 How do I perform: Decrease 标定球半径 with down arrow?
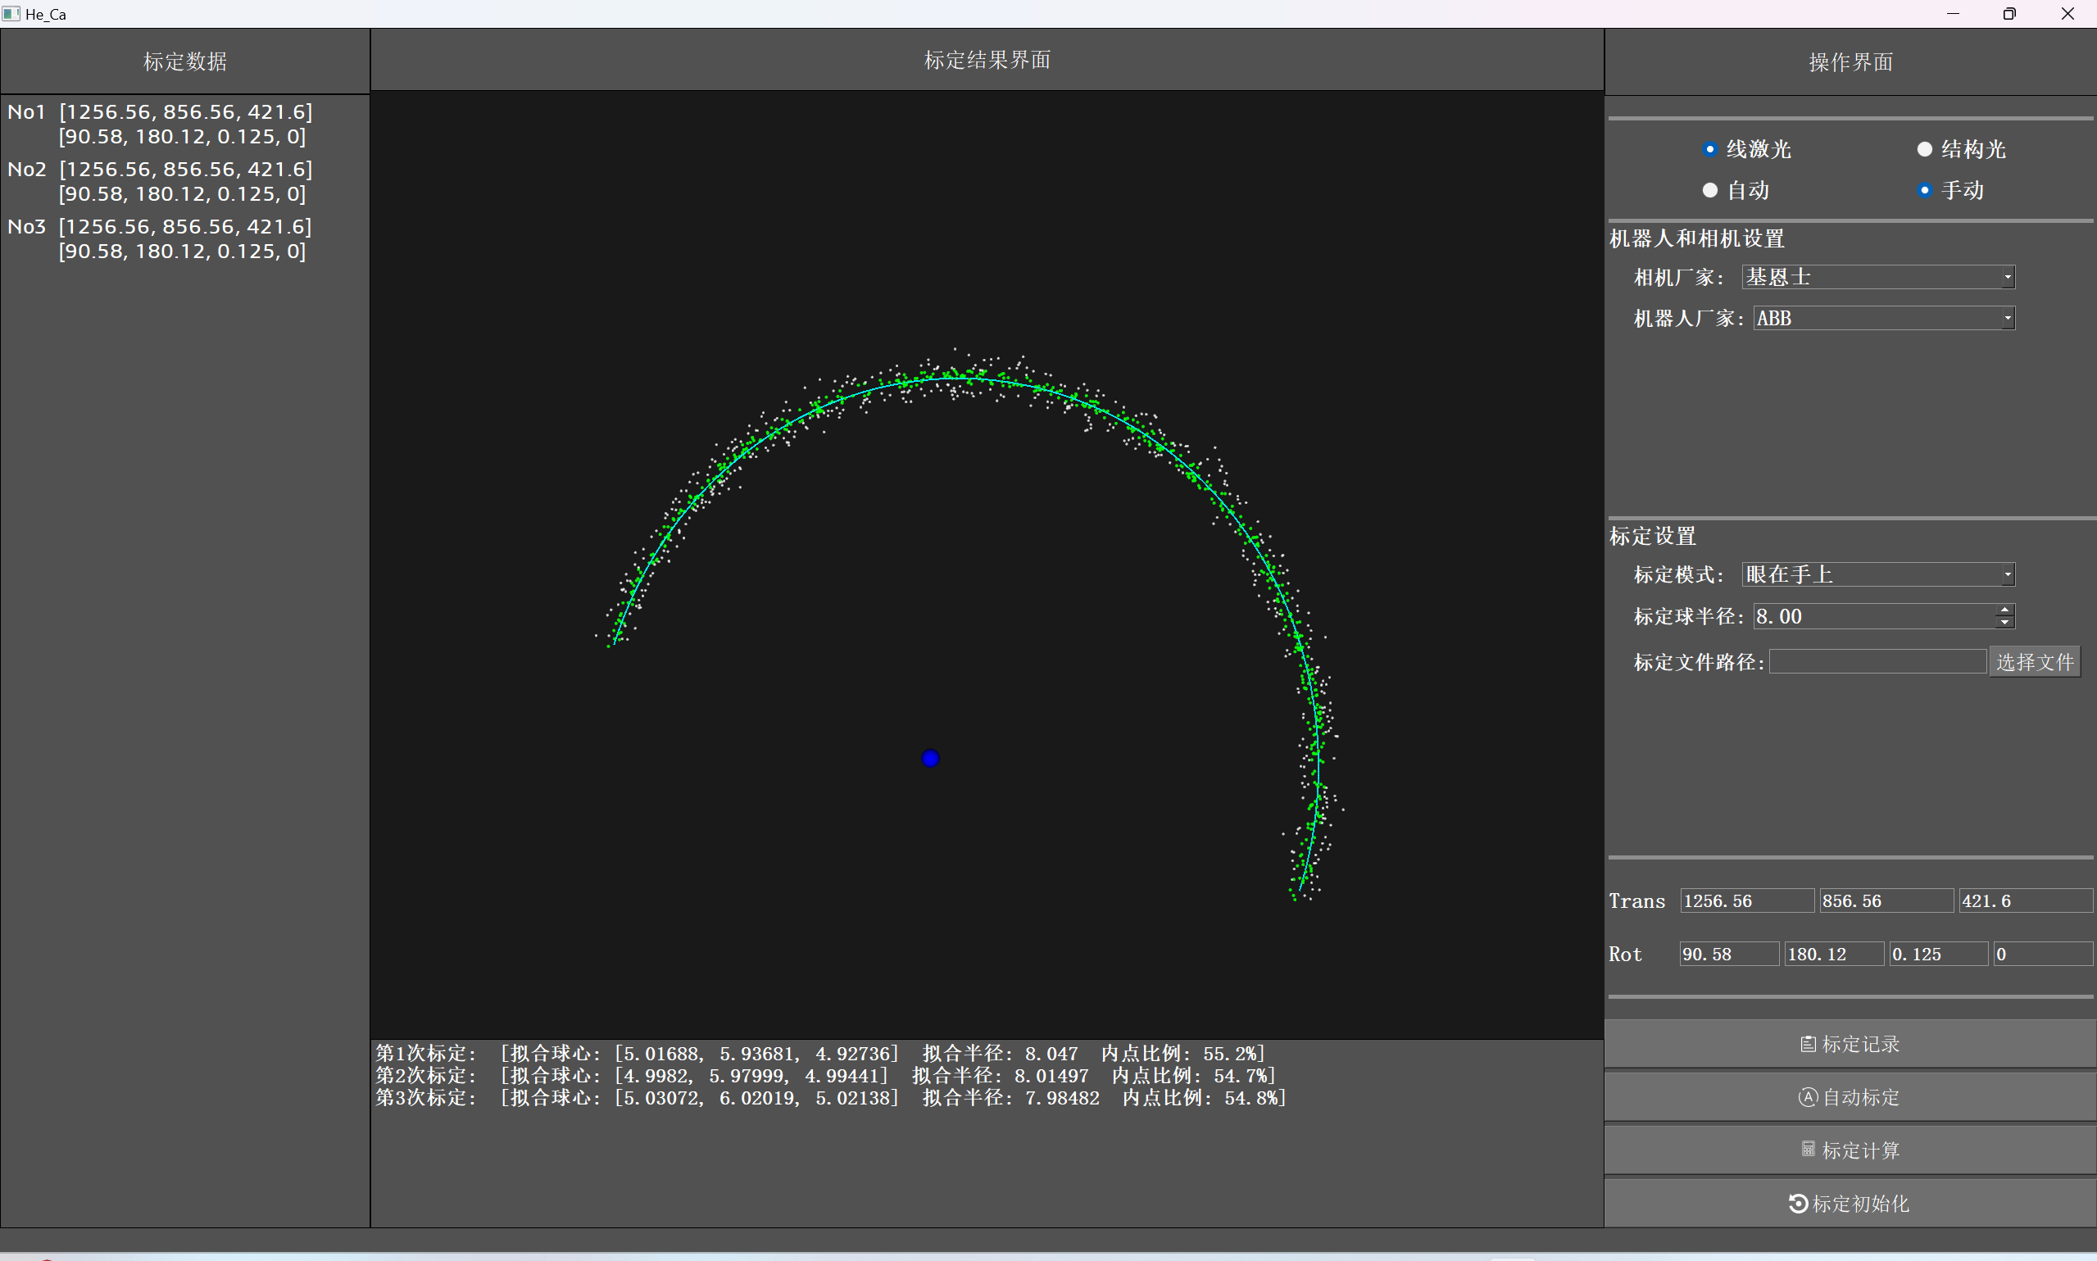(2004, 622)
